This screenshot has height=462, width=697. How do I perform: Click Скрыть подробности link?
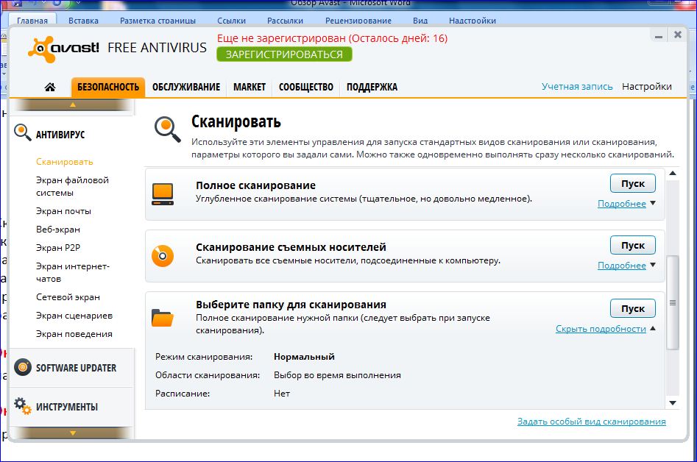tap(601, 329)
